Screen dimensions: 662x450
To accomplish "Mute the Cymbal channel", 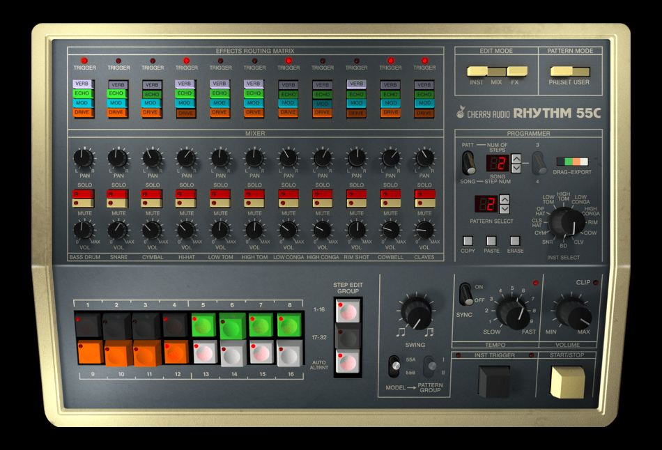I will coord(152,203).
